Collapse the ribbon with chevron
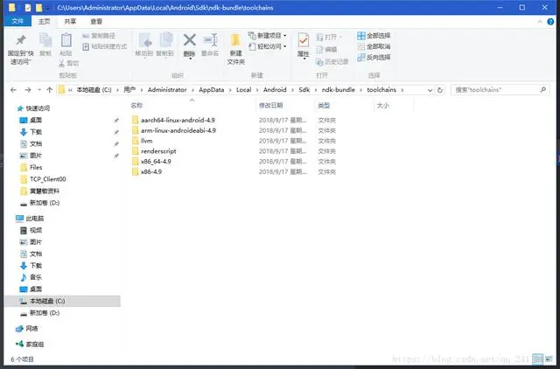The image size is (560, 369). coord(540,22)
